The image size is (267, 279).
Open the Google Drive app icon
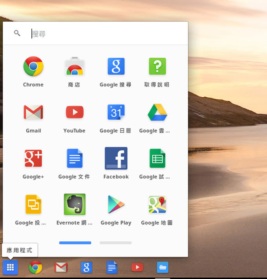[157, 113]
